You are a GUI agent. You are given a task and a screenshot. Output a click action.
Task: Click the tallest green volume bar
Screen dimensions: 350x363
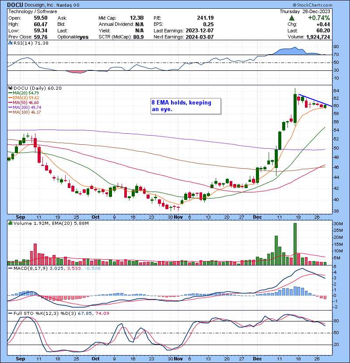click(295, 244)
